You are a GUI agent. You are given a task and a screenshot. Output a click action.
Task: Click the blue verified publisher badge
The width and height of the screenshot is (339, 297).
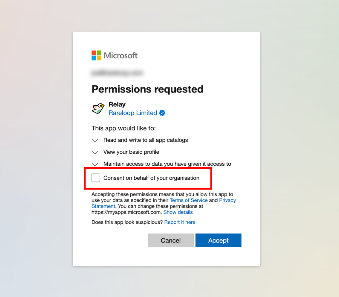click(x=162, y=113)
